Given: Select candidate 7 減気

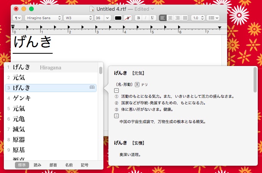Looking at the screenshot, I should coord(51,129).
